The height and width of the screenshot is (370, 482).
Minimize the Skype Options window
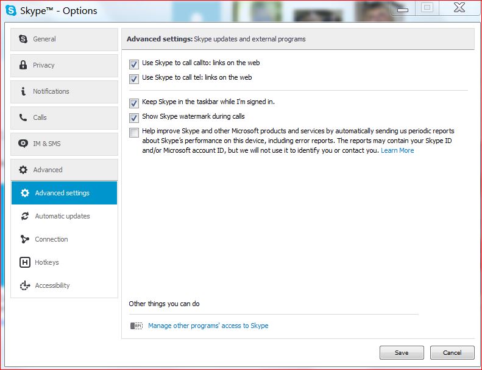[x=403, y=9]
